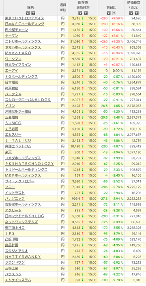This screenshot has height=286, width=146.
Task: Click the エーアイ stock name
Action: [11, 70]
